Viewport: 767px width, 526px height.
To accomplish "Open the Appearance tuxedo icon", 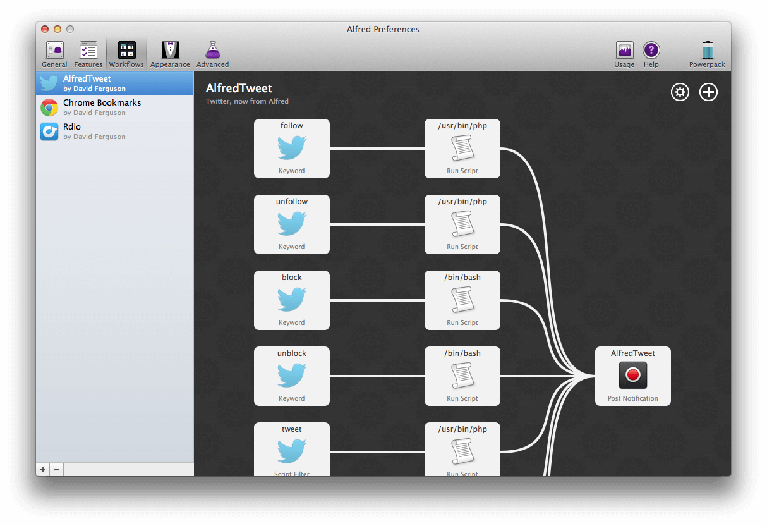I will pyautogui.click(x=169, y=53).
